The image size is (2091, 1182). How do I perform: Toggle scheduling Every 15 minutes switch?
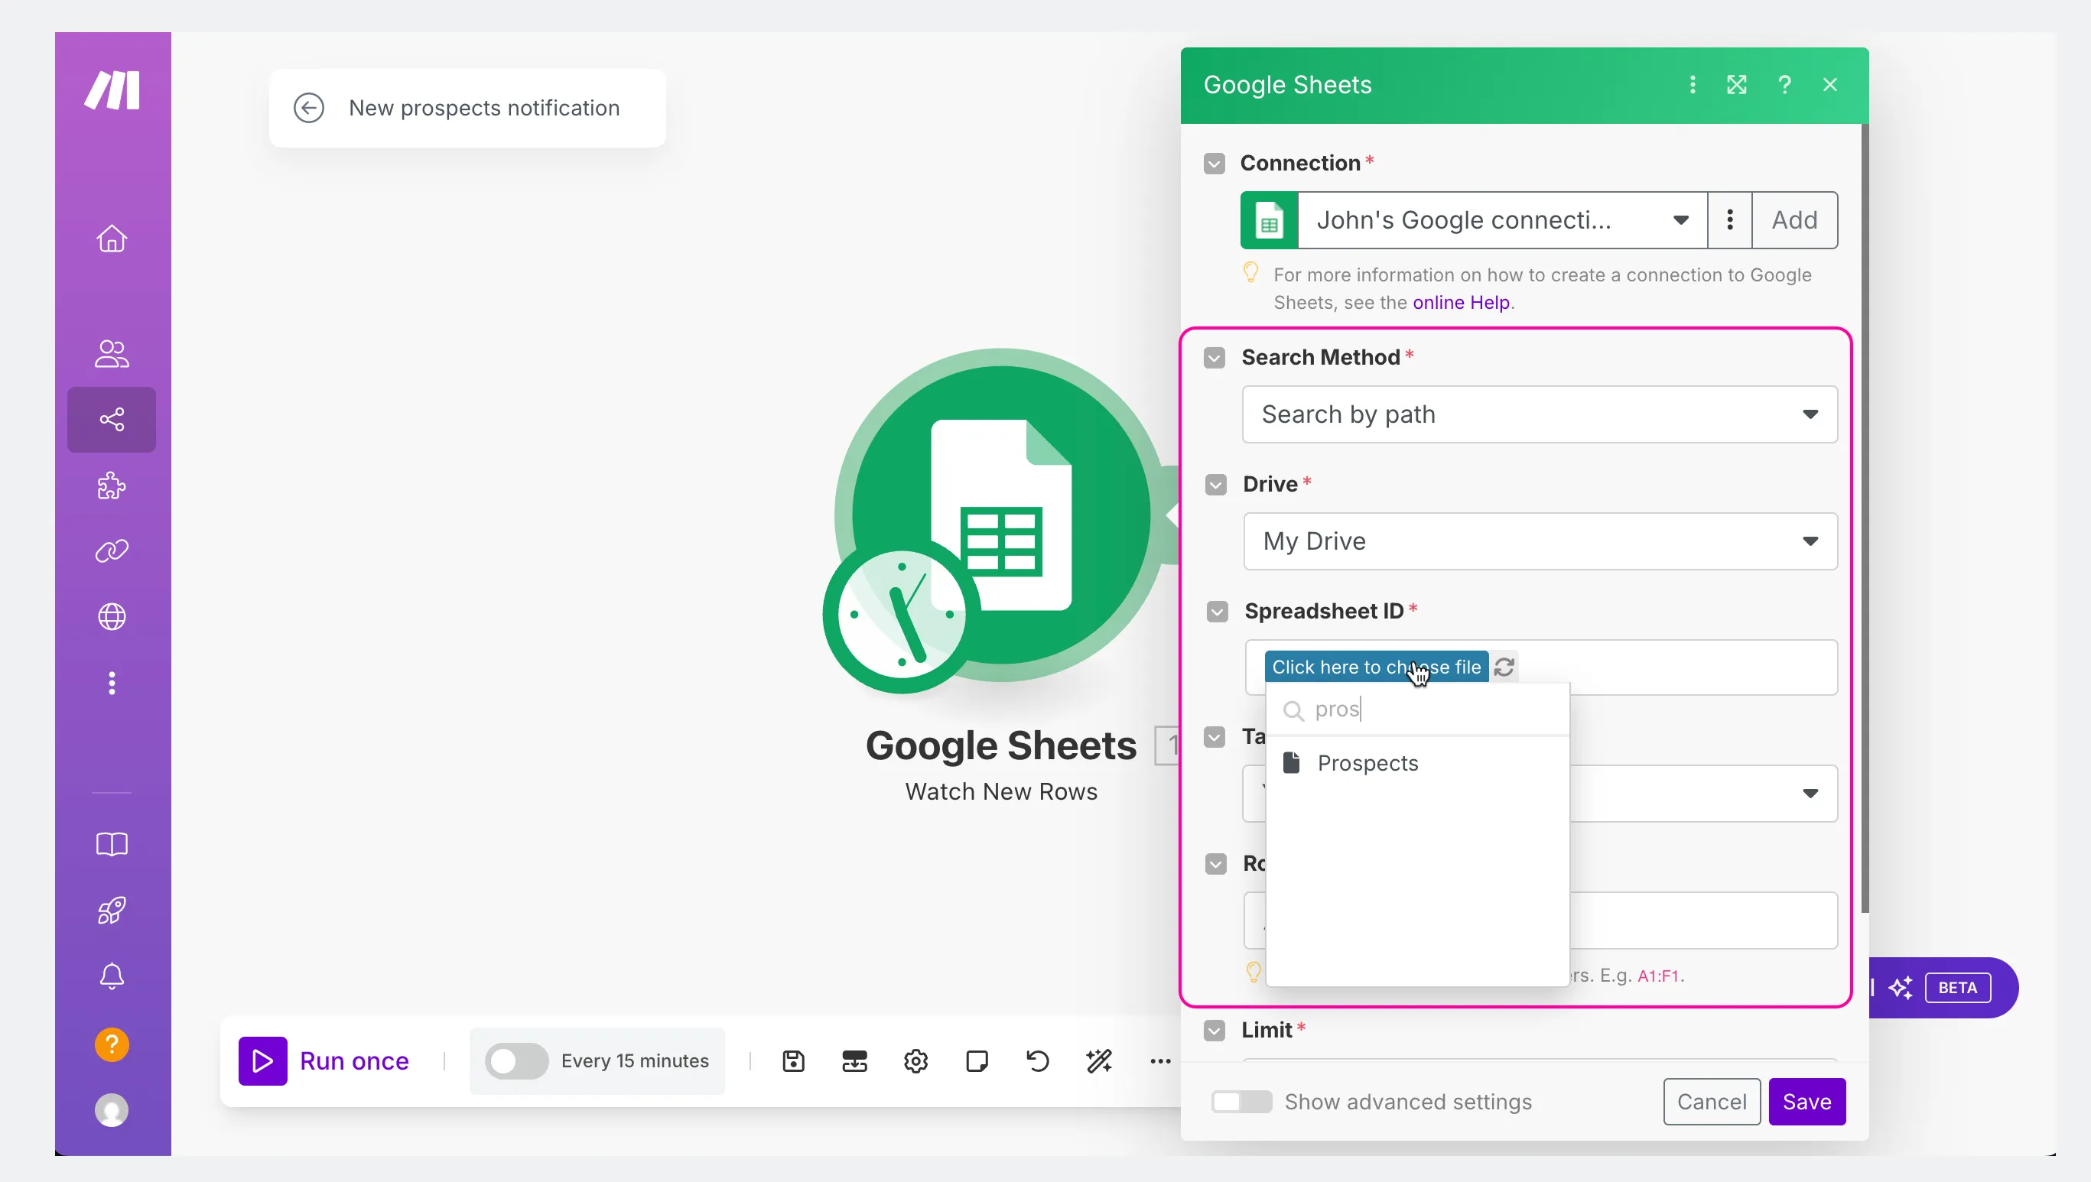point(516,1061)
